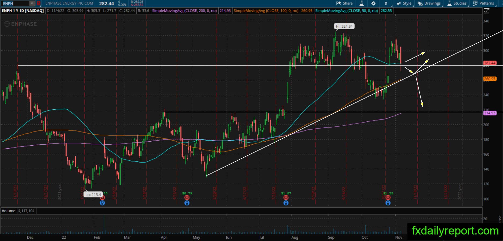Click the red phone earnings icon near $1.25
Screen dimensions: 503x241
tap(388, 198)
